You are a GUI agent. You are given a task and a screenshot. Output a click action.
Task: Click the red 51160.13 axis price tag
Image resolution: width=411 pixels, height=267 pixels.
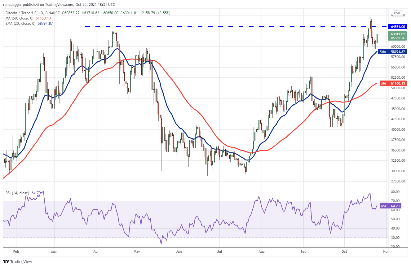pos(398,83)
